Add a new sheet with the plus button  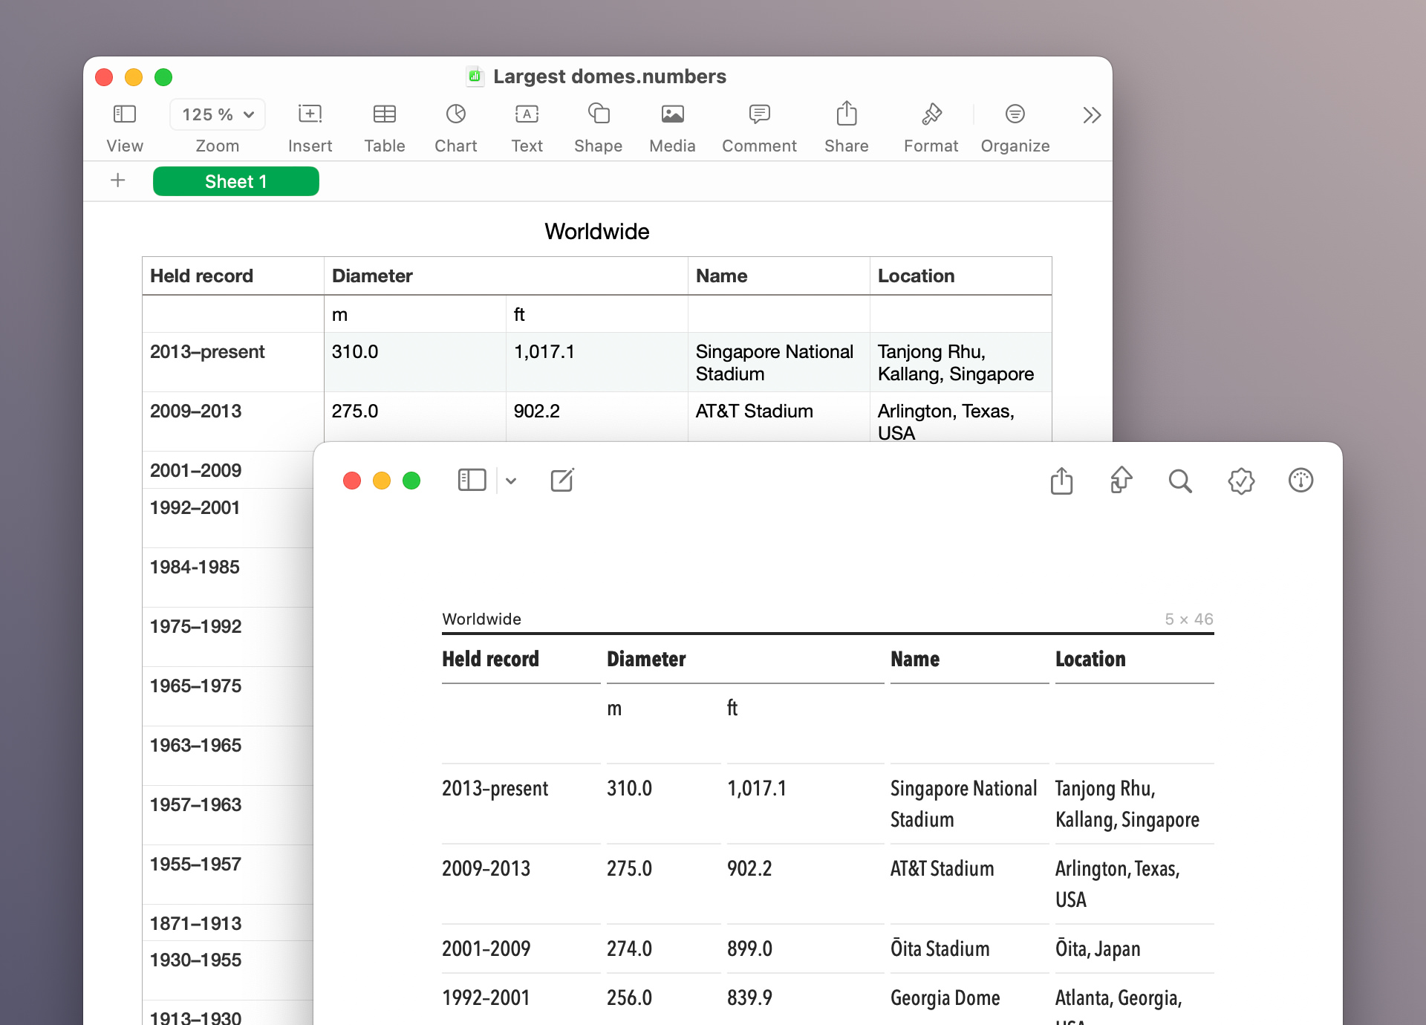[x=117, y=180]
